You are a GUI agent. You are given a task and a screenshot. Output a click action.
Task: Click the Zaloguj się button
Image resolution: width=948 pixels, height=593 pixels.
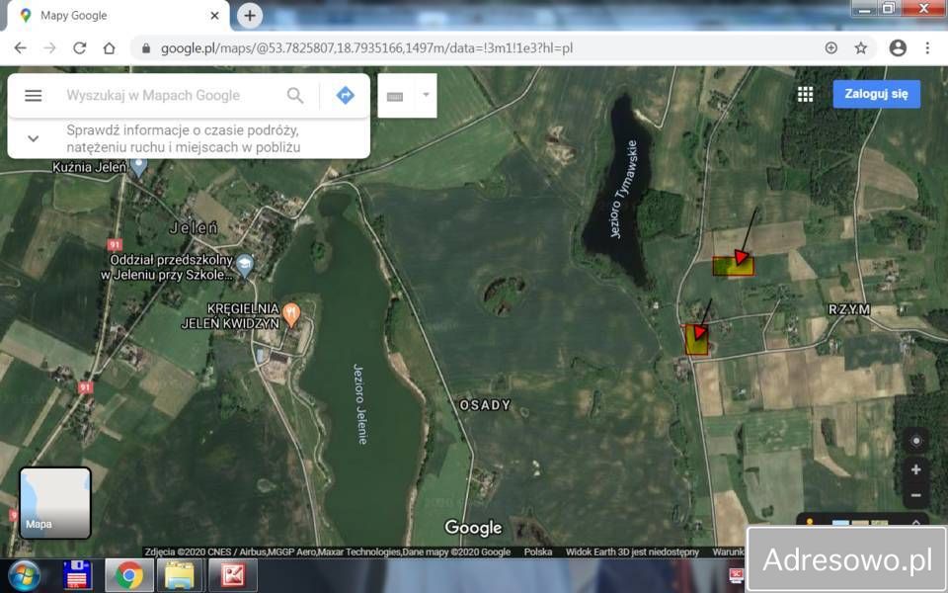pyautogui.click(x=876, y=94)
